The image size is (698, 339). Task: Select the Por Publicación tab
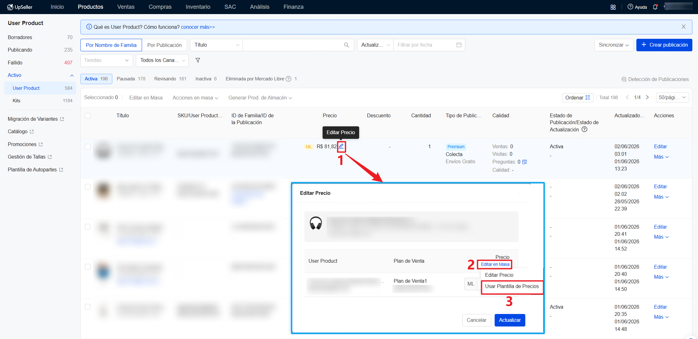pos(164,45)
